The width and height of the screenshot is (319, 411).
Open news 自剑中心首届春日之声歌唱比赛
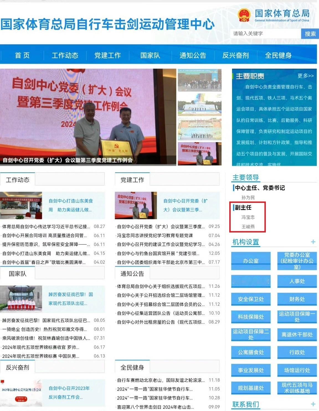point(44,262)
